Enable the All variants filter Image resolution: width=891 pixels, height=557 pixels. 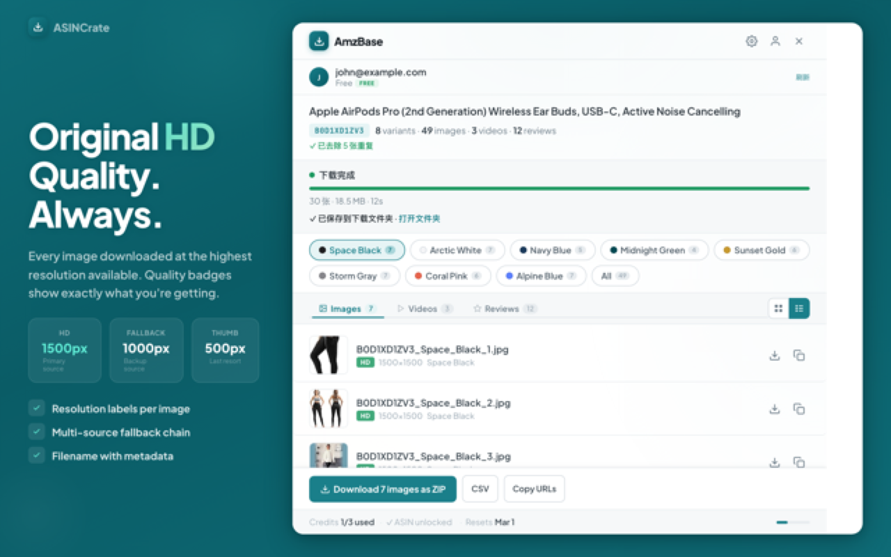pyautogui.click(x=615, y=276)
